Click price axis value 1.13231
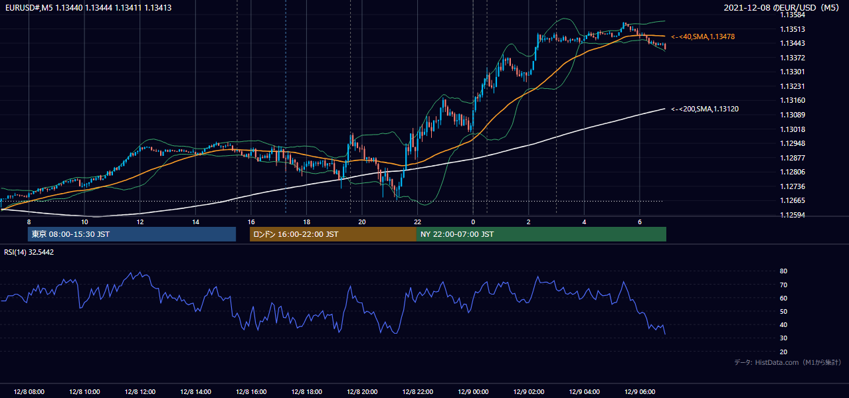 coord(793,86)
